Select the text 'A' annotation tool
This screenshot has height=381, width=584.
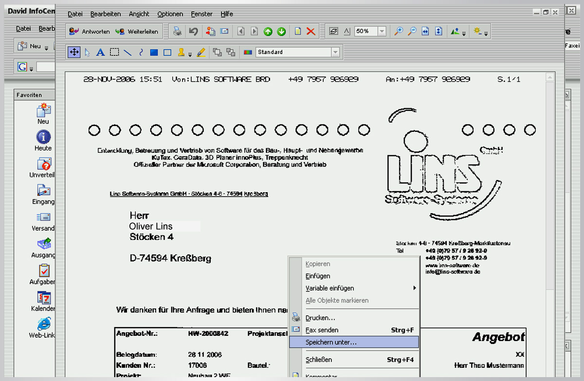point(100,52)
